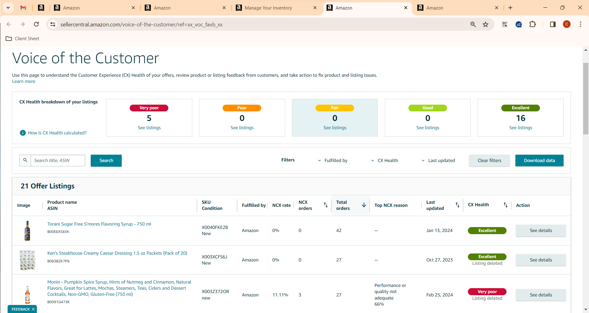Screen dimensions: 589x313
Task: See listings under Excellent
Action: point(521,128)
